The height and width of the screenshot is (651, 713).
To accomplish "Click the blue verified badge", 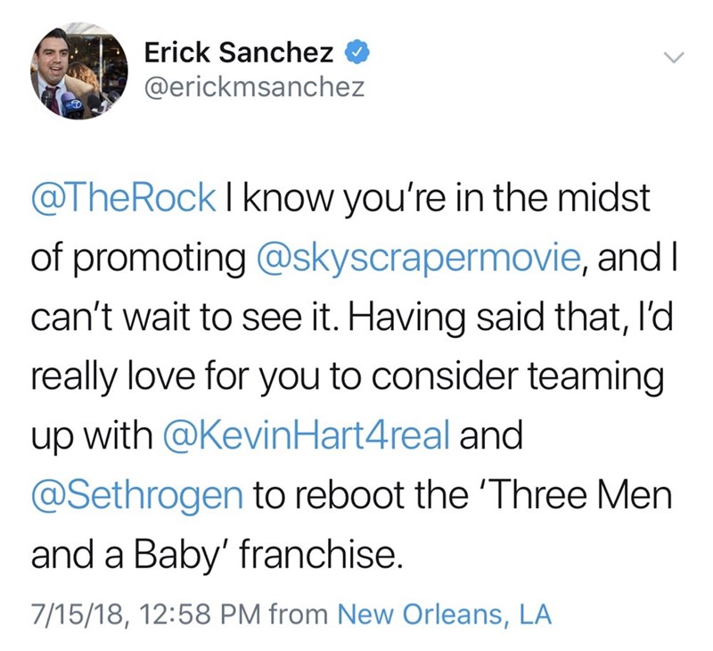I will [x=356, y=54].
